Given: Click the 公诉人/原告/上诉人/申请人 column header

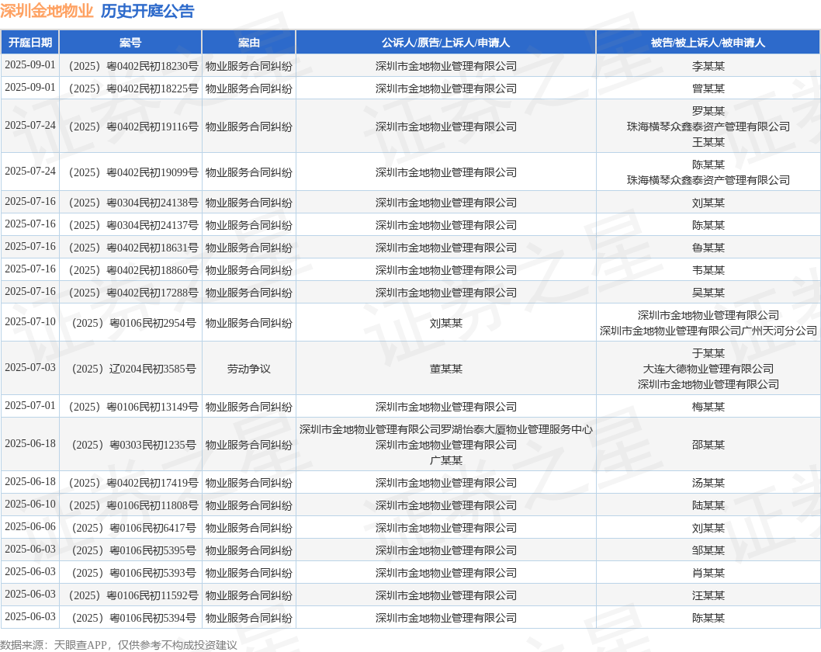Looking at the screenshot, I should [445, 43].
